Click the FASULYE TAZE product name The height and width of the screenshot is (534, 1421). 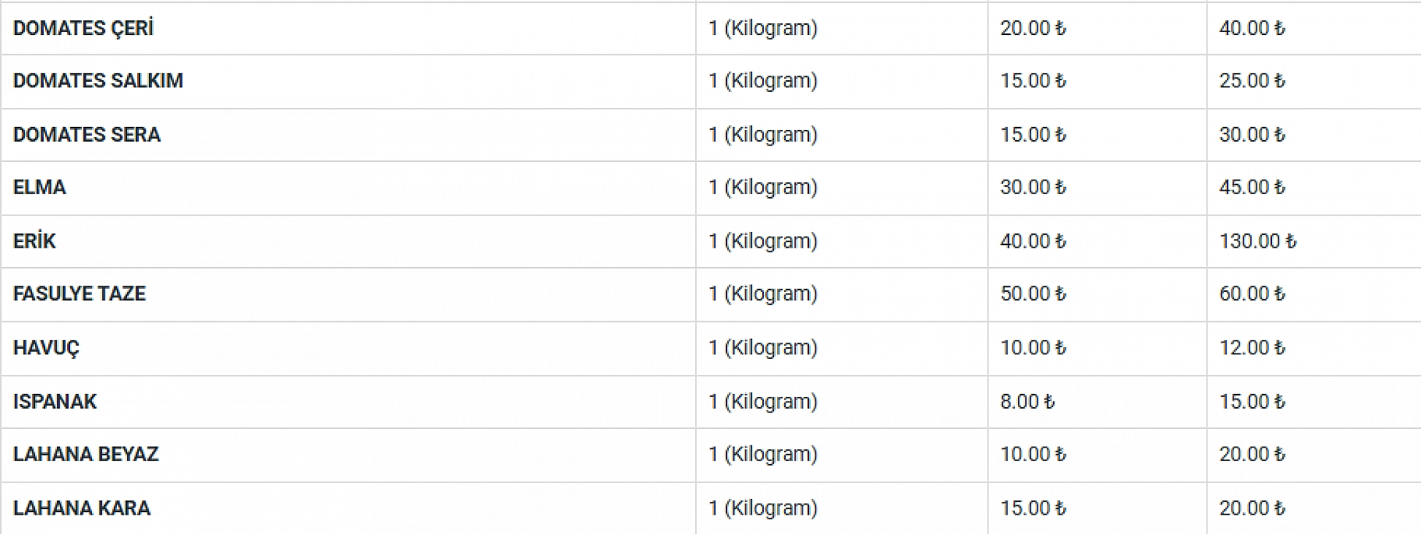pyautogui.click(x=80, y=293)
